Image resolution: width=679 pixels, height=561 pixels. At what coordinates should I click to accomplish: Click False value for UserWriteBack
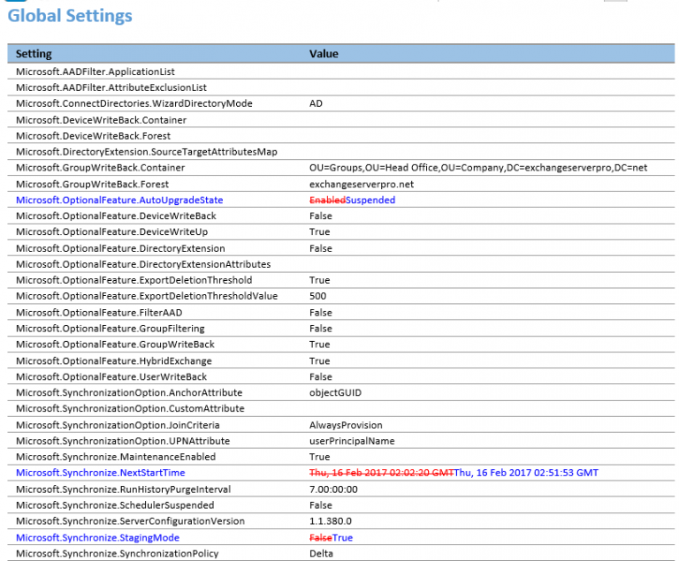tap(320, 377)
